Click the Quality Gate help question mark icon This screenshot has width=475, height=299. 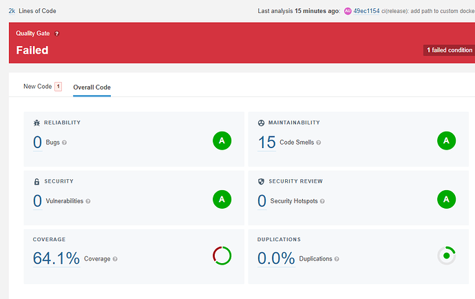coord(56,34)
